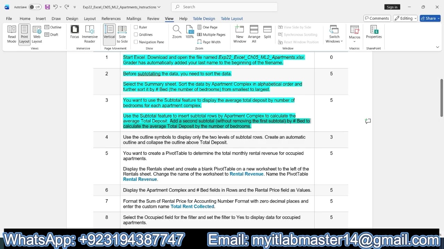This screenshot has height=249, width=444.
Task: Enable the Navigation Pane checkbox
Action: tap(136, 42)
